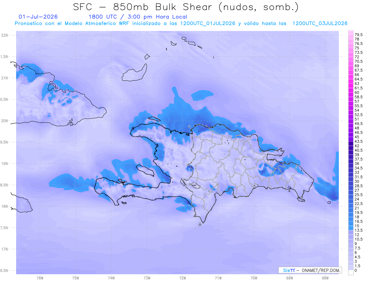Click the legend value "13.5"
The width and height of the screenshot is (365, 282).
(358, 230)
